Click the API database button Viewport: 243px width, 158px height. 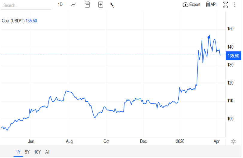(x=211, y=5)
